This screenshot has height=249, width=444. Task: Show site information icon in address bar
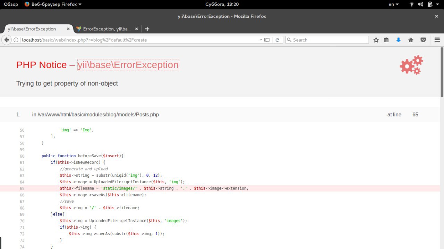[16, 40]
